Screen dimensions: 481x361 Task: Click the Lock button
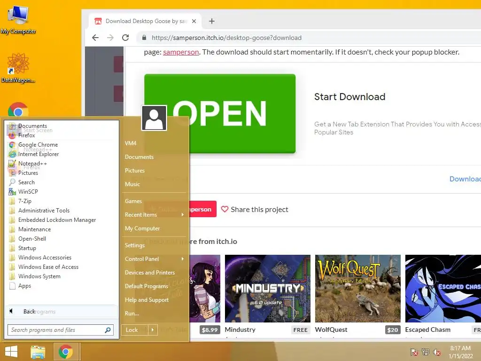coord(135,330)
